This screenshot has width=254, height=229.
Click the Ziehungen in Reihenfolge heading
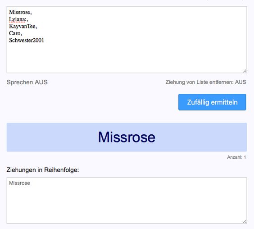coord(43,170)
